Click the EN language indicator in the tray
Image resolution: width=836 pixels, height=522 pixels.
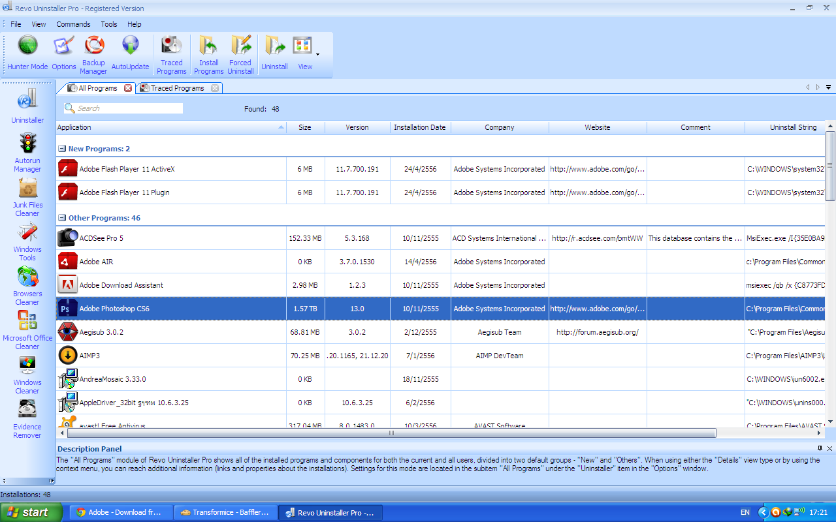[745, 512]
